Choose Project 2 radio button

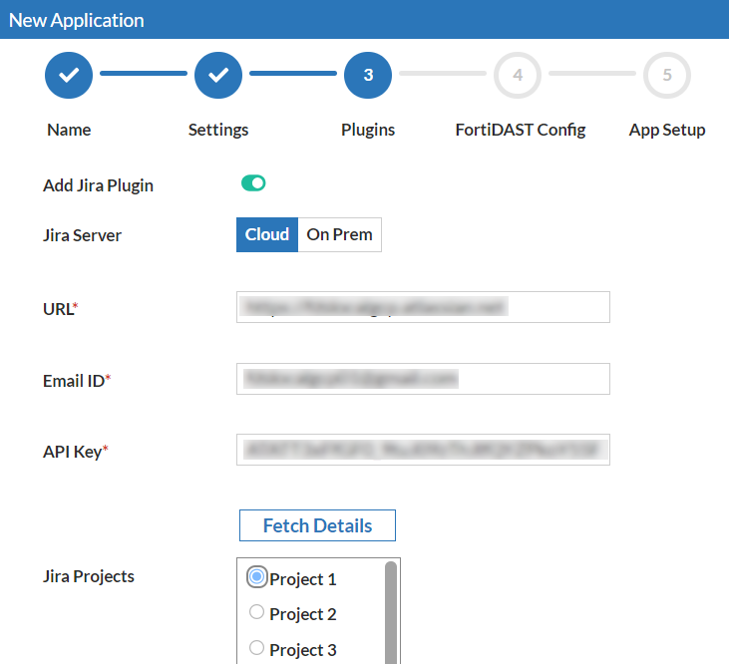coord(256,612)
